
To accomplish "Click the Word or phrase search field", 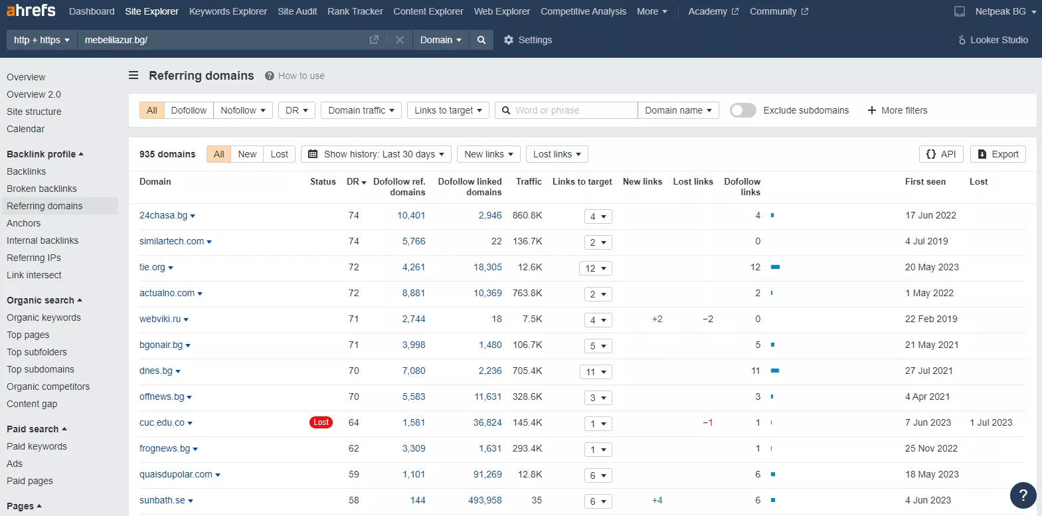I will [566, 110].
